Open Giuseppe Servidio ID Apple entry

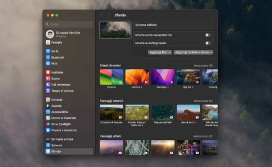click(x=69, y=34)
